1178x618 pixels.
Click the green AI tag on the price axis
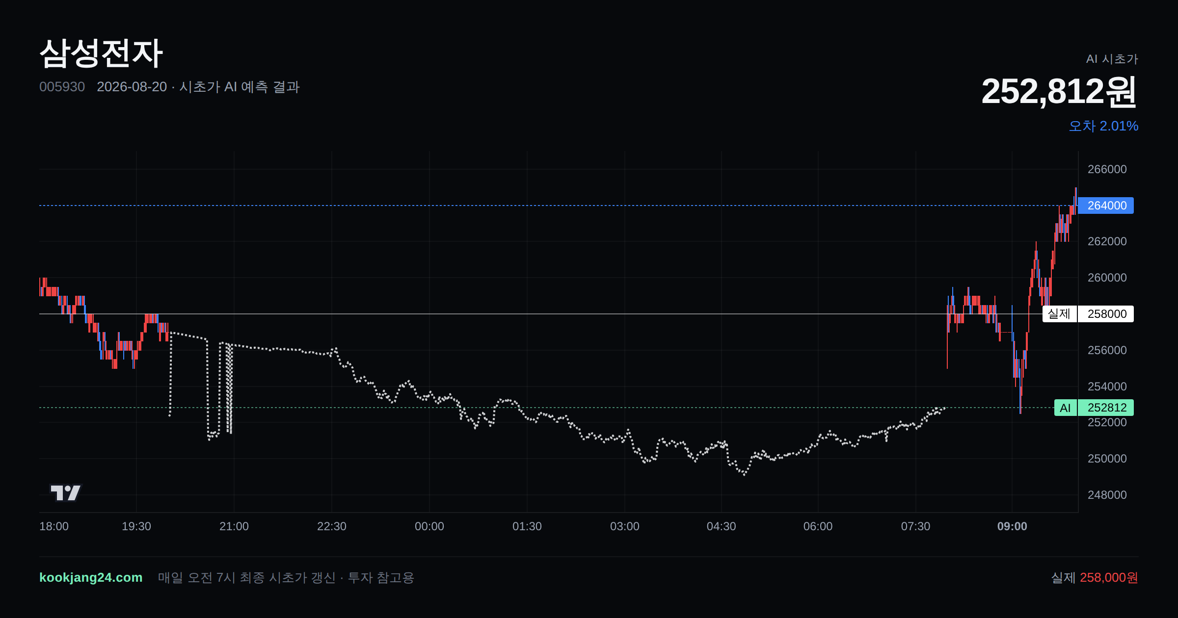coord(1065,408)
